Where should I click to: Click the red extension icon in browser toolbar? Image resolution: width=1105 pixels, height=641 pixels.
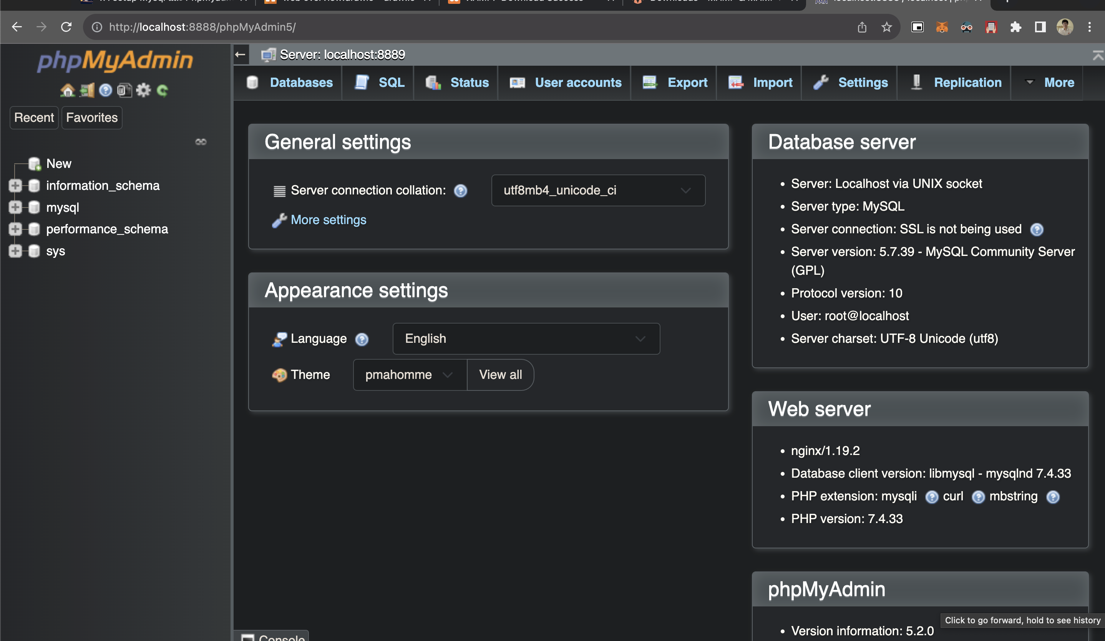coord(991,27)
